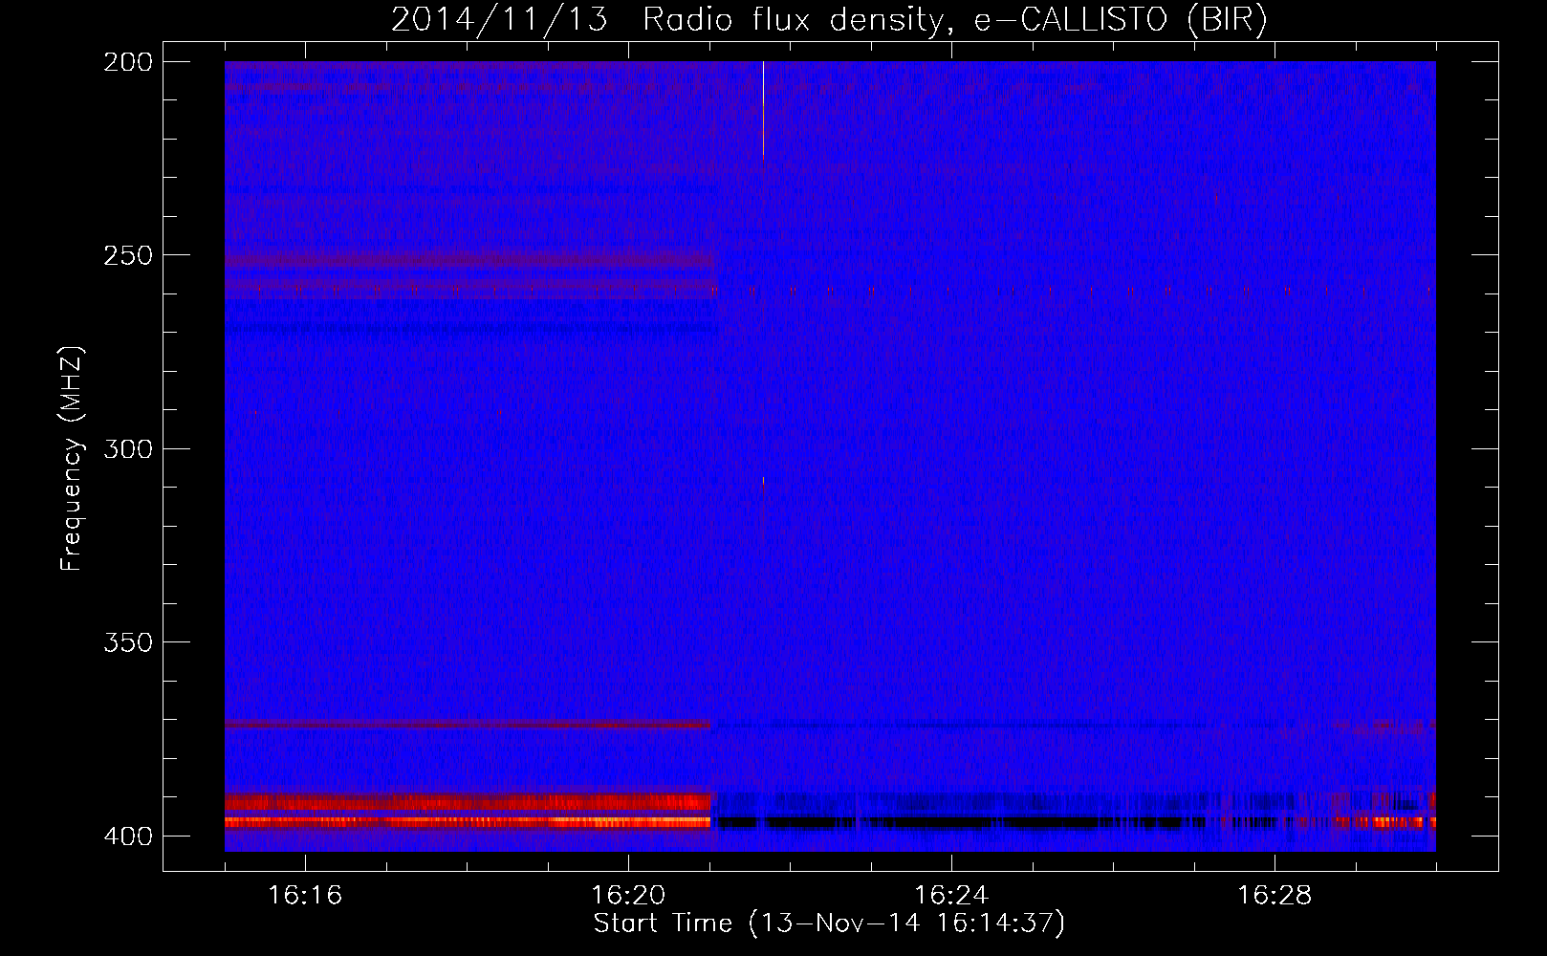
Task: Click the 'Start Time (13-Nov-14 16:14:37)' label
Action: pyautogui.click(x=829, y=923)
